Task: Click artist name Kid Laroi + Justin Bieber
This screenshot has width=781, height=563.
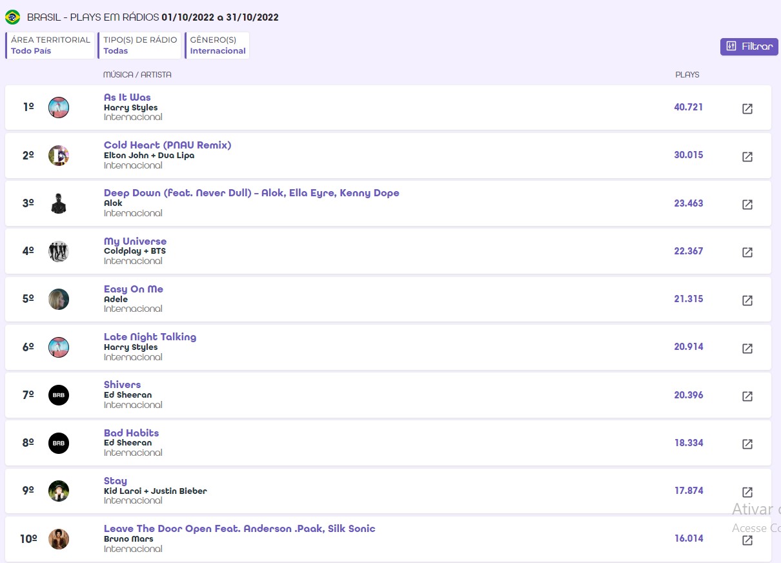Action: [x=156, y=491]
